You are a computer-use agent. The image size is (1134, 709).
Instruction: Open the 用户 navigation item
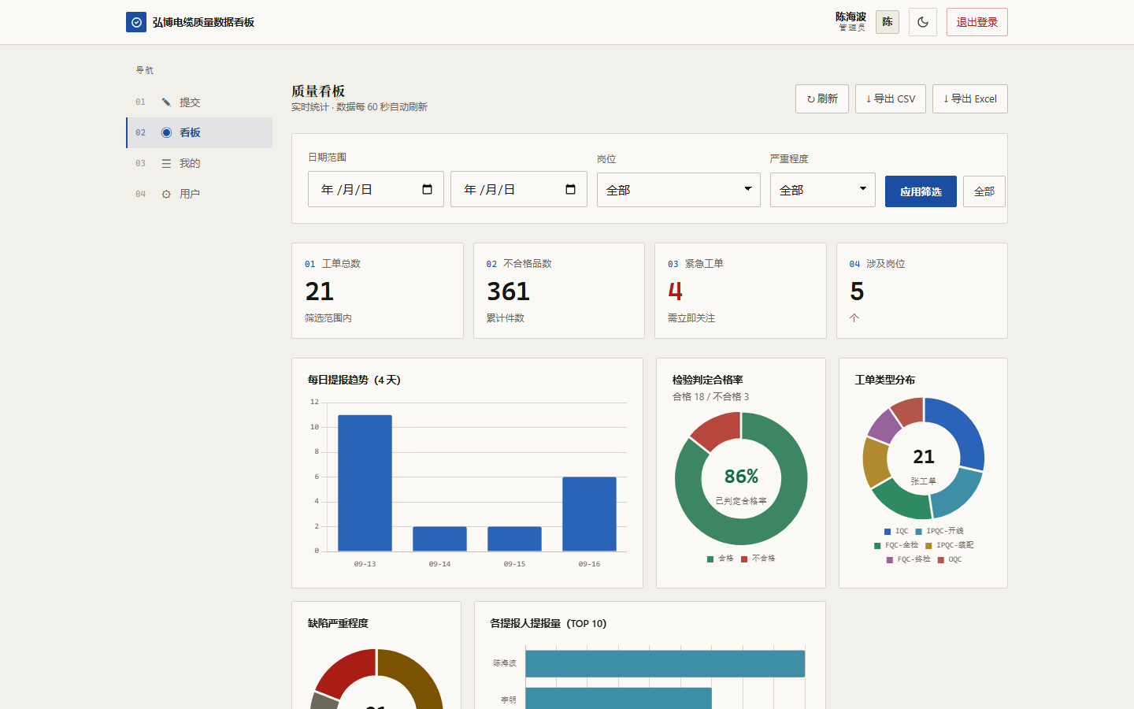click(x=199, y=194)
